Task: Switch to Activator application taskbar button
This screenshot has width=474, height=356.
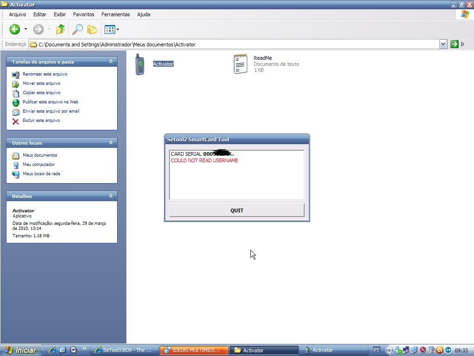Action: coord(333,350)
